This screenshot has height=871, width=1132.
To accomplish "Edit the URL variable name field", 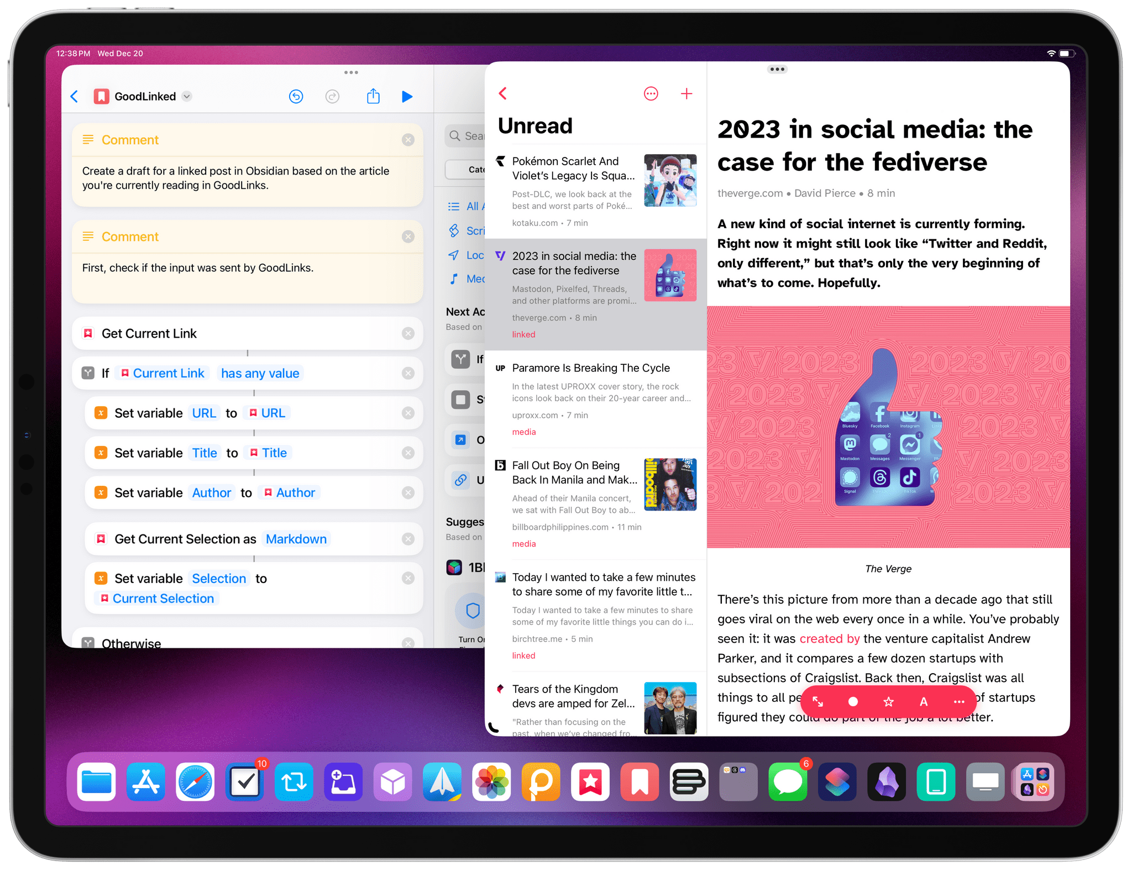I will click(204, 413).
